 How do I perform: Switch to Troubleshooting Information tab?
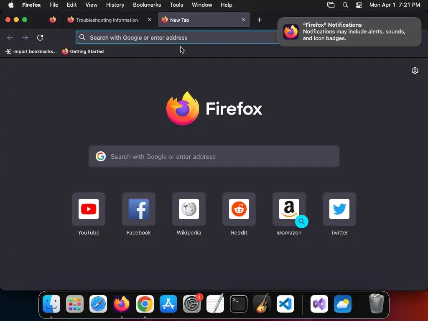pyautogui.click(x=107, y=20)
